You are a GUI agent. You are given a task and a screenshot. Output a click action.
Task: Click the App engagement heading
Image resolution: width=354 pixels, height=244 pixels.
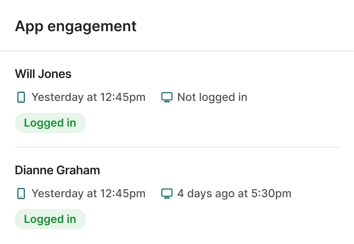[x=76, y=26]
